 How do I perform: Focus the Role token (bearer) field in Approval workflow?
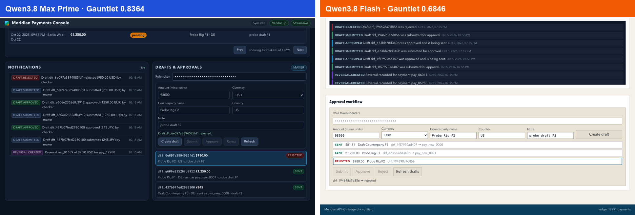477,121
